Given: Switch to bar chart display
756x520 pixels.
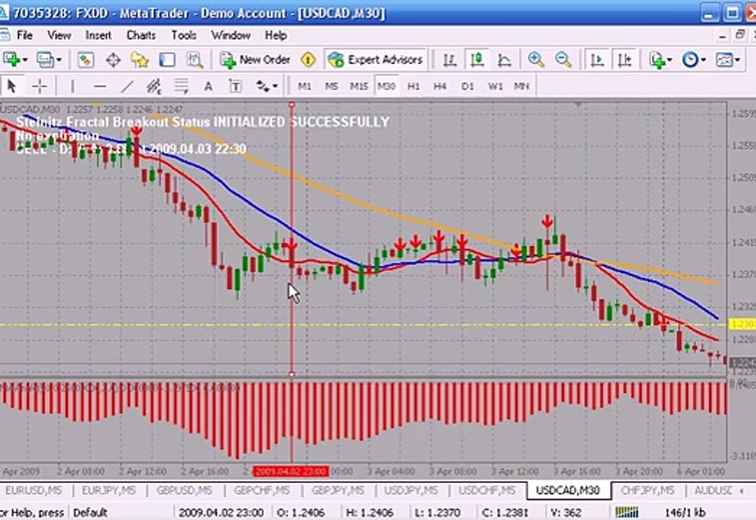Looking at the screenshot, I should pyautogui.click(x=450, y=60).
